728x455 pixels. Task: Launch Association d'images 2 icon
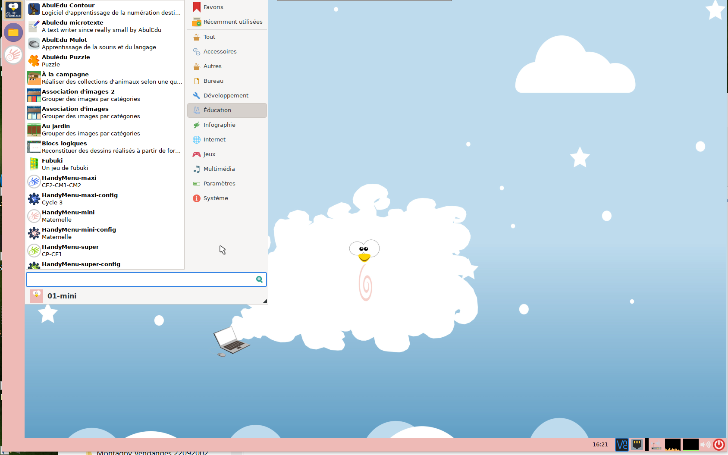pyautogui.click(x=34, y=95)
